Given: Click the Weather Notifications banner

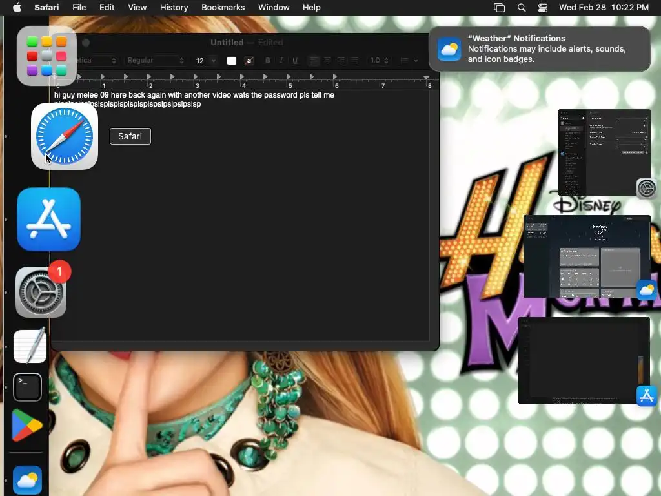Looking at the screenshot, I should pyautogui.click(x=540, y=49).
